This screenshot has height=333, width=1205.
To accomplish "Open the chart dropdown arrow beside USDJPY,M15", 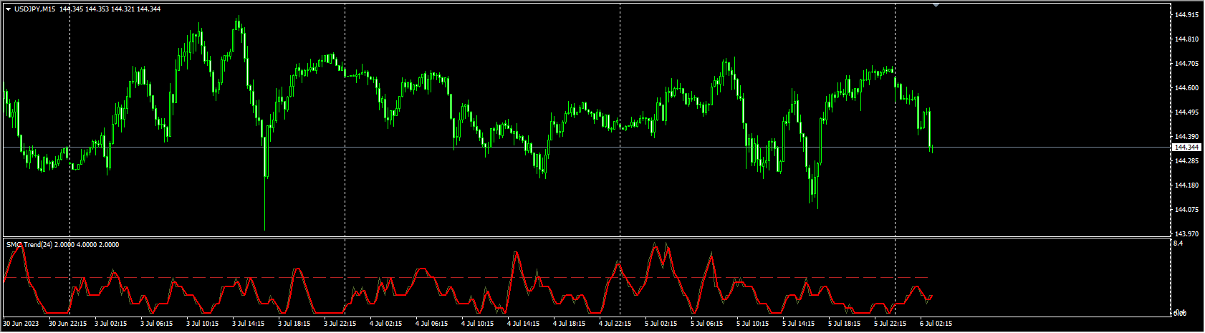I will coord(9,9).
